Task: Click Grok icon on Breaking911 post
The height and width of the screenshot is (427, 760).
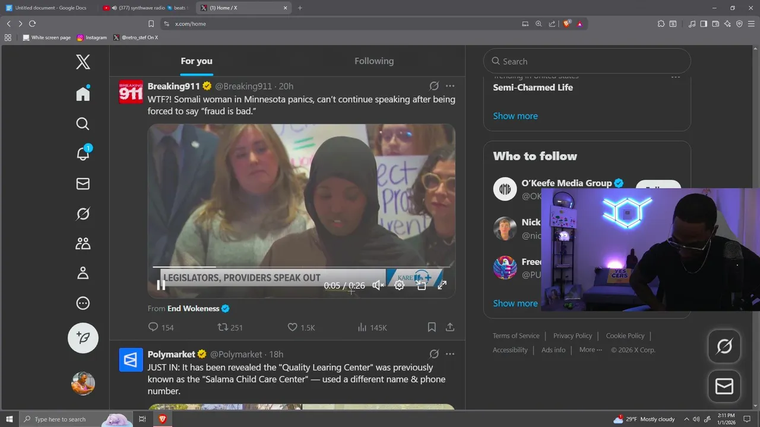Action: pos(434,86)
